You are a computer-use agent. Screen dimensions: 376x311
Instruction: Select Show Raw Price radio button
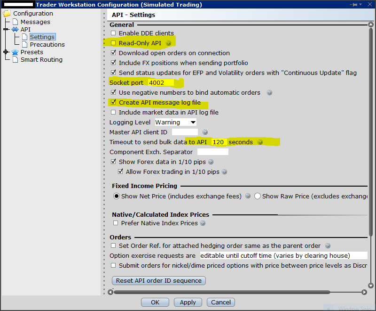pos(258,196)
